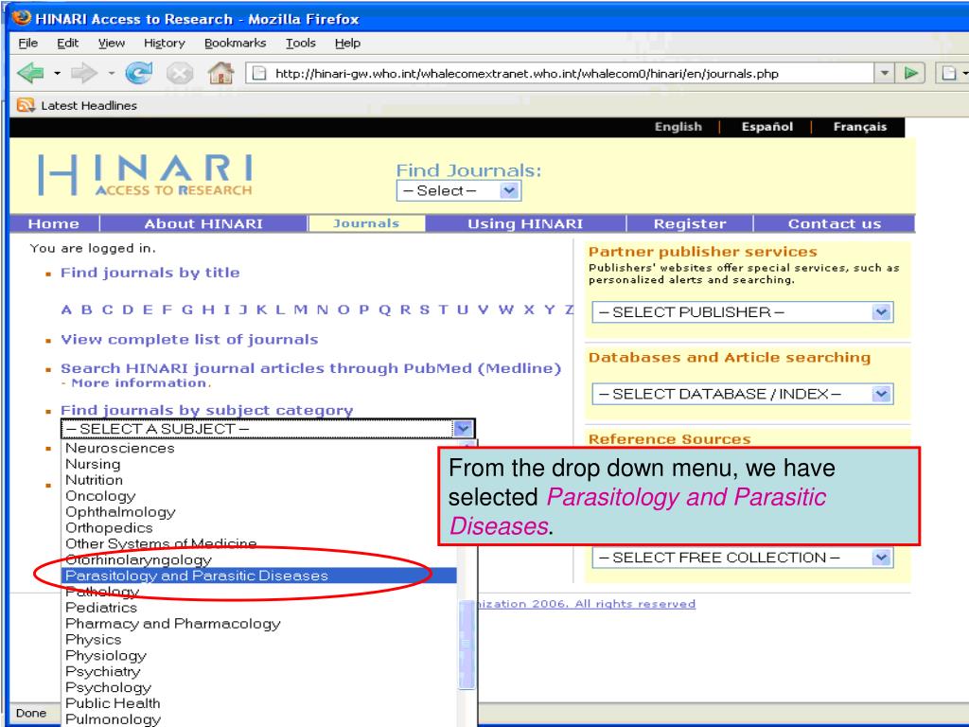
Task: Open the Back button history dropdown arrow
Action: pyautogui.click(x=57, y=74)
